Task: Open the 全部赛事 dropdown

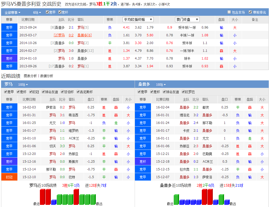Action: 12,13
